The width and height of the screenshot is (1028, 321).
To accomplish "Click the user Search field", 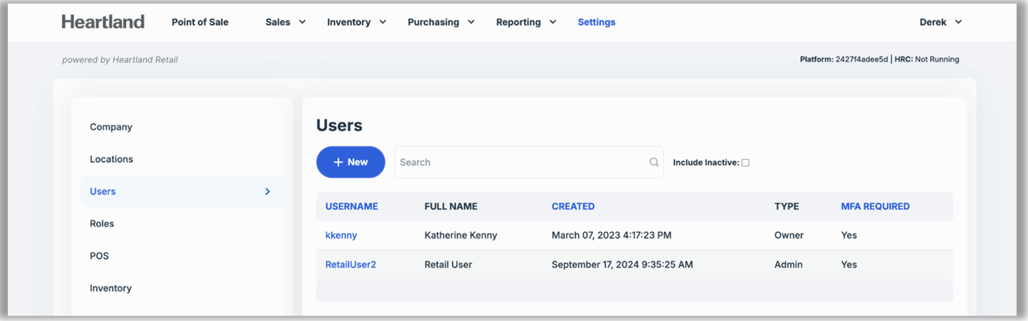I will coord(521,162).
